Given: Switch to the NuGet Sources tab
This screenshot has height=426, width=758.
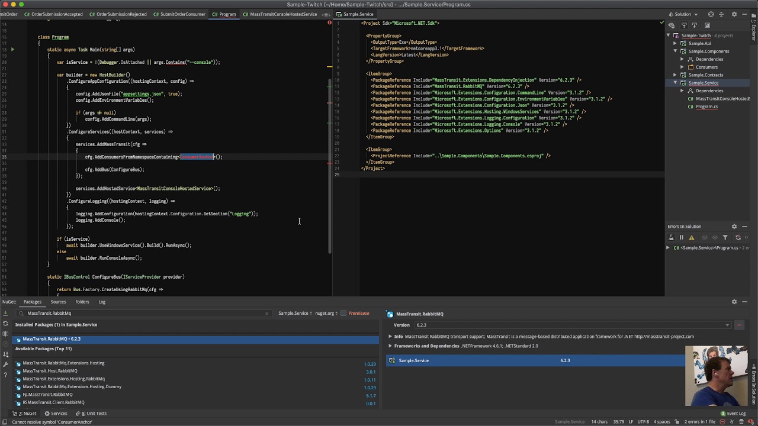Looking at the screenshot, I should [x=58, y=302].
